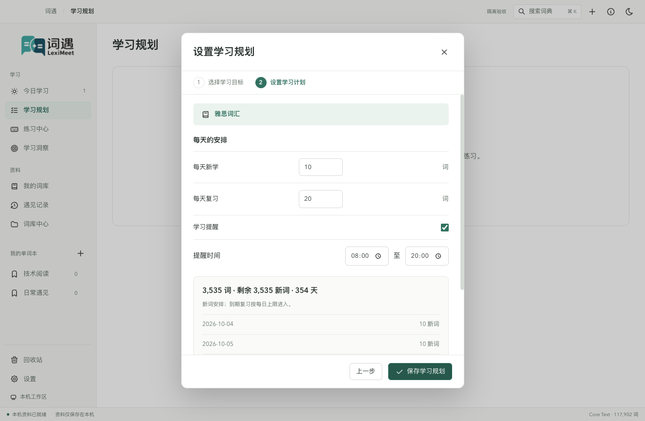Open 今日学习 in the sidebar

[x=48, y=91]
